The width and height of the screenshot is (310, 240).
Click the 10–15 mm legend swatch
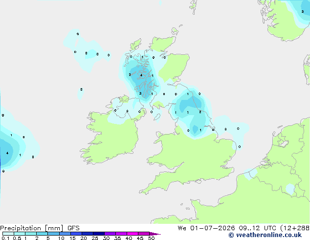pos(65,234)
